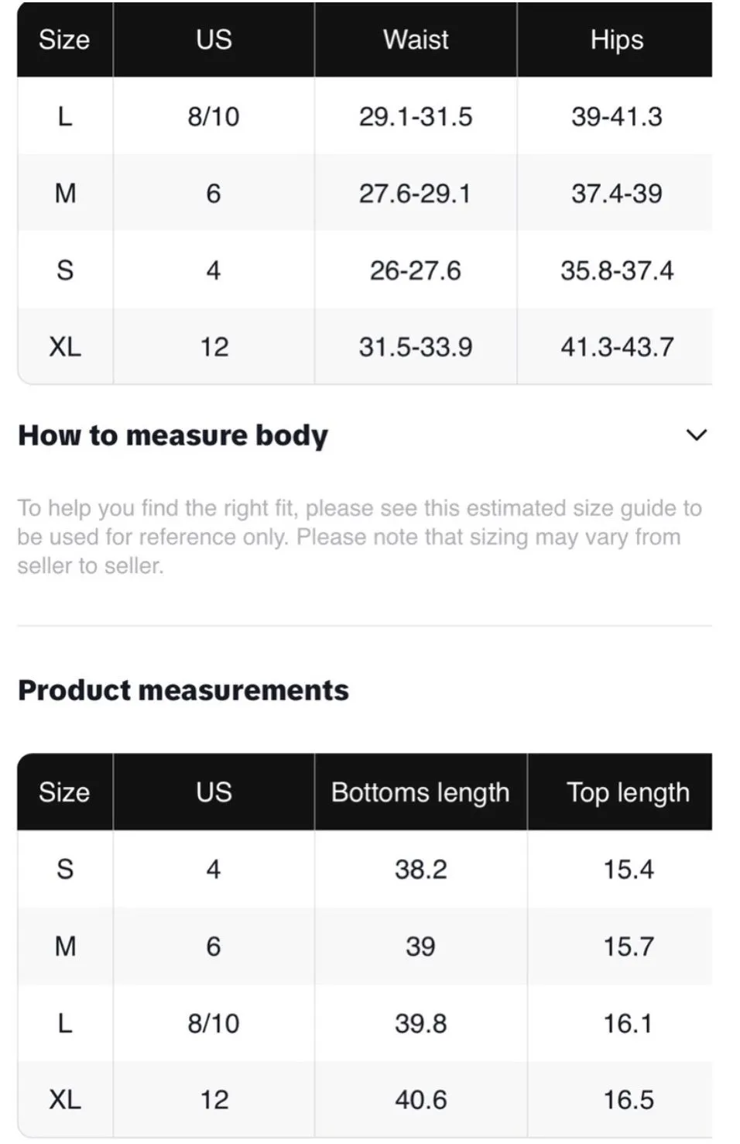This screenshot has height=1144, width=740.
Task: Select the L size row in body table
Action: tap(365, 116)
